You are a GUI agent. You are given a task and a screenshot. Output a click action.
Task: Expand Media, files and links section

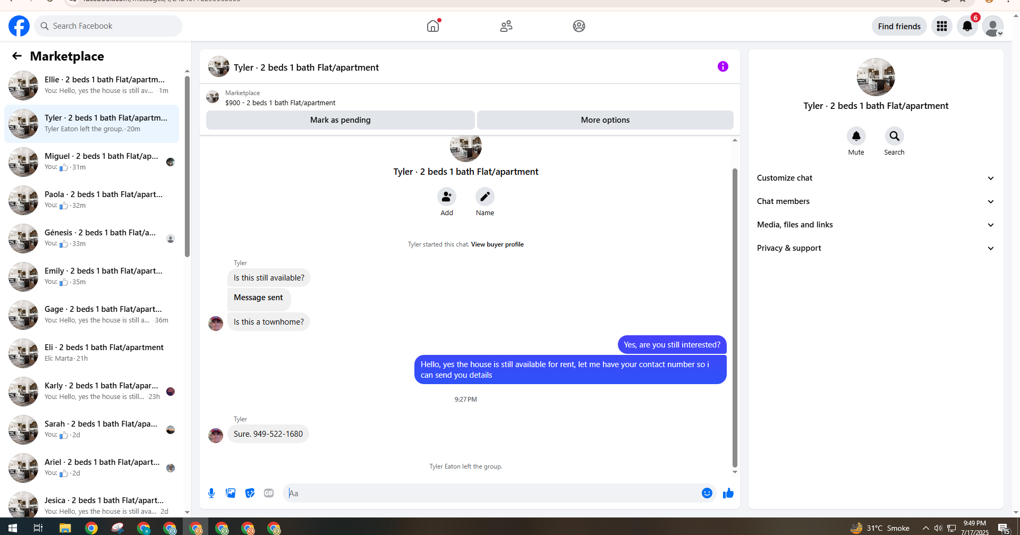875,225
